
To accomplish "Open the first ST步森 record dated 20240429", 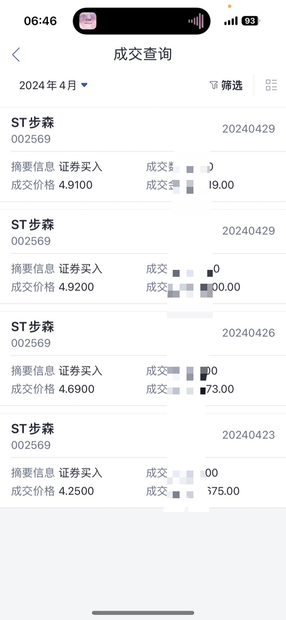I will (143, 155).
